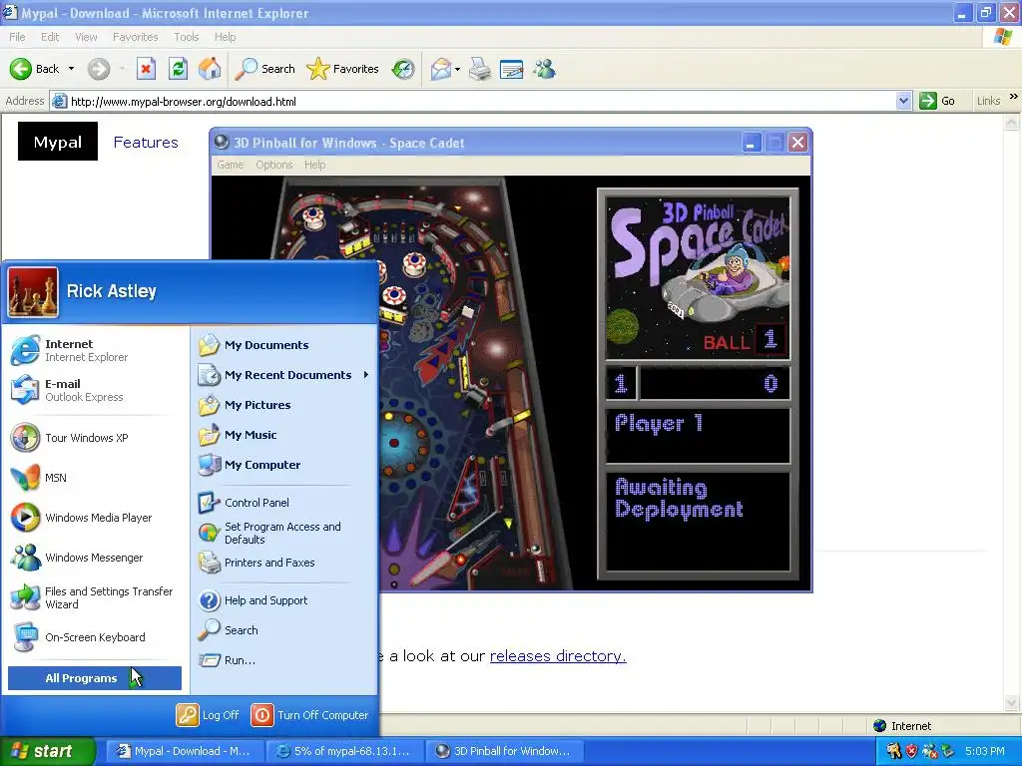Click the red security shield tray icon
This screenshot has width=1022, height=766.
coord(912,751)
